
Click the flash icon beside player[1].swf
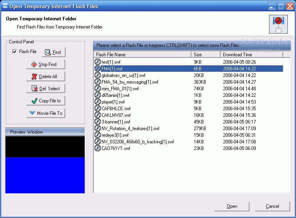[x=97, y=102]
